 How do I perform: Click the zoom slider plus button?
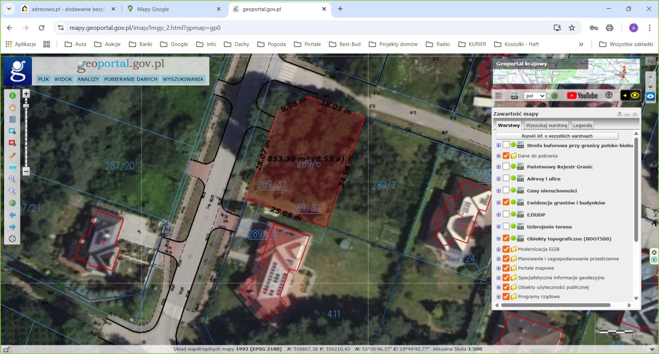click(x=26, y=94)
